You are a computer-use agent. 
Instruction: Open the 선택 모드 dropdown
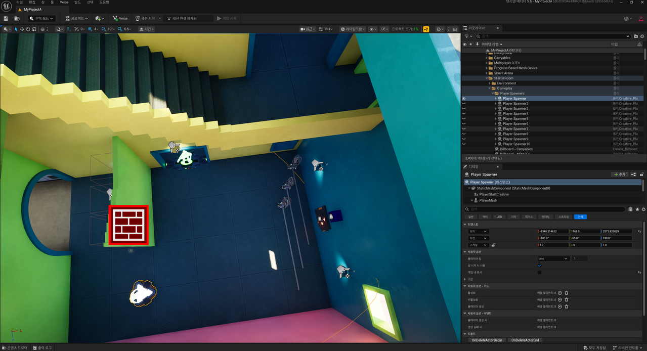(x=41, y=18)
